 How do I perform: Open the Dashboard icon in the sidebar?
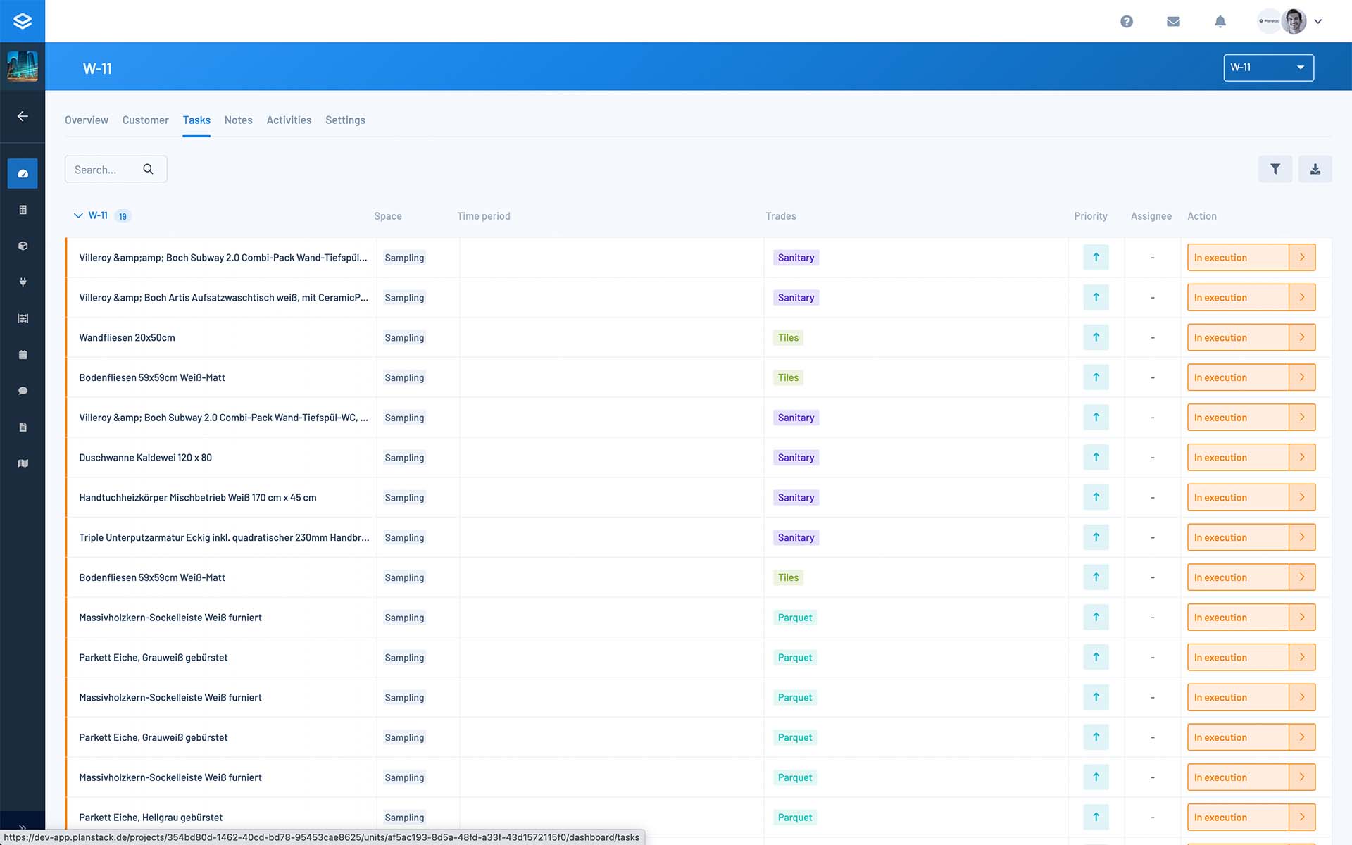click(23, 173)
